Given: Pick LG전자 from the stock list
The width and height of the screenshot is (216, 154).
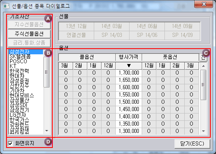Looking at the screenshot, I should tap(18, 115).
